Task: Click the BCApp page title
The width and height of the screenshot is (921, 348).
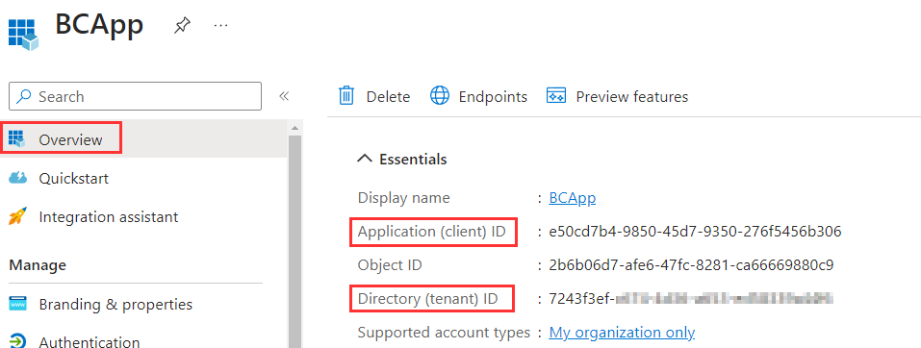Action: [99, 25]
